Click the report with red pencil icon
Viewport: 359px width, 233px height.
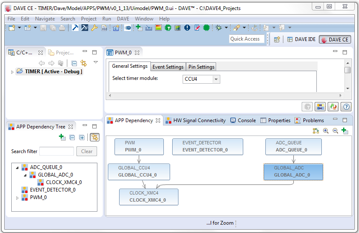coord(197,28)
